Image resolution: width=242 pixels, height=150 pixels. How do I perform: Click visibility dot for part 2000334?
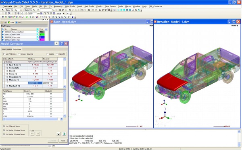[3, 32]
